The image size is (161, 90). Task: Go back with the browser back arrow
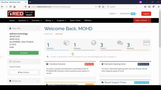[2, 7]
